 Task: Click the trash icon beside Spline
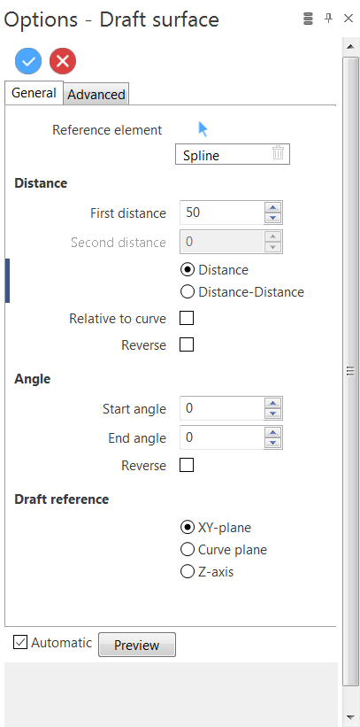[x=278, y=152]
